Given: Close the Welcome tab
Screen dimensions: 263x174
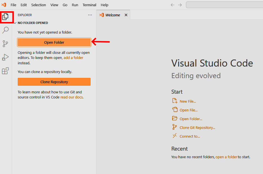Looking at the screenshot, I should pyautogui.click(x=126, y=15).
